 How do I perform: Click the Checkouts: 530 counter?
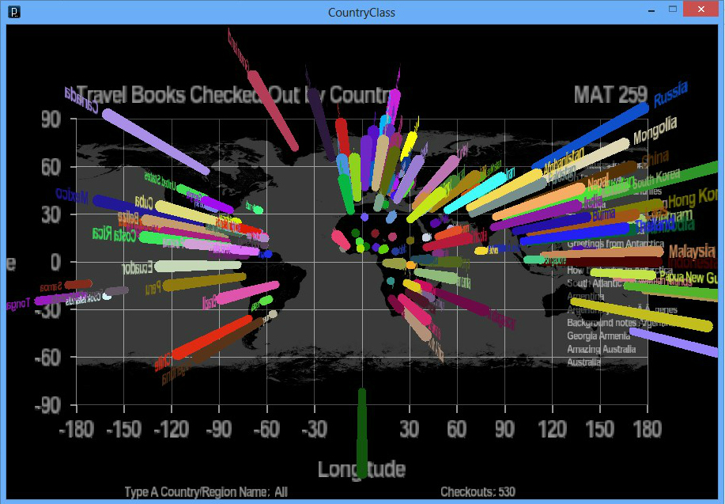478,492
